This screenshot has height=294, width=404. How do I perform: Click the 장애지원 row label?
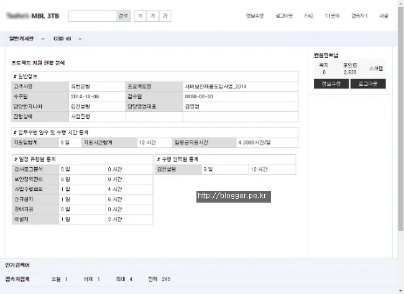(24, 209)
